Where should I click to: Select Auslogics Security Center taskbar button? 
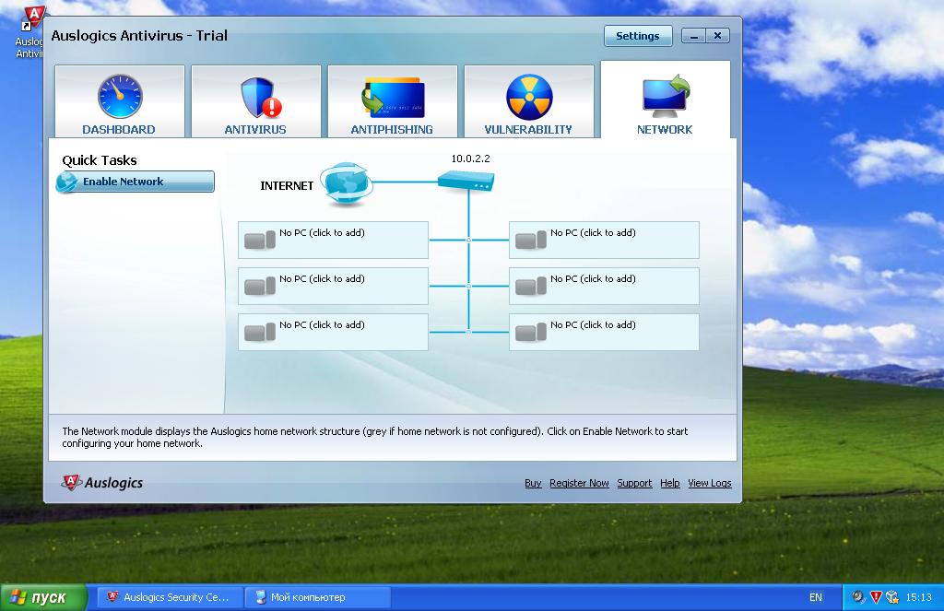(x=170, y=597)
